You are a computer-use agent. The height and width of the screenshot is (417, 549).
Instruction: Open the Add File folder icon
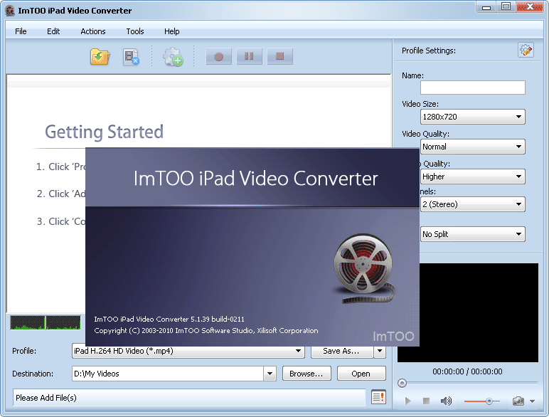click(x=100, y=56)
